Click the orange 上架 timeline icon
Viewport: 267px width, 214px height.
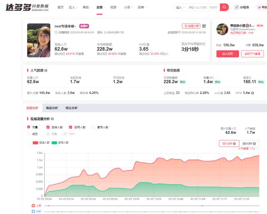tap(33, 206)
